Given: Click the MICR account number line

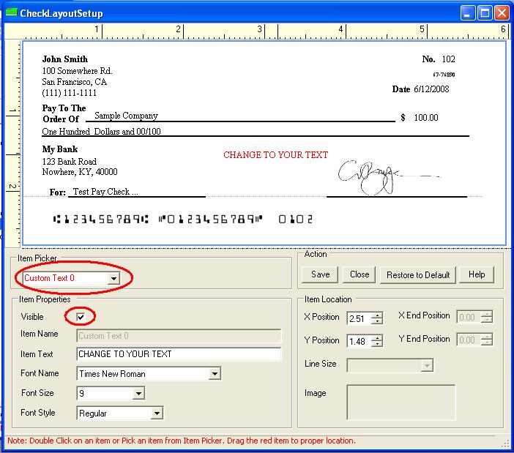Looking at the screenshot, I should coord(183,219).
